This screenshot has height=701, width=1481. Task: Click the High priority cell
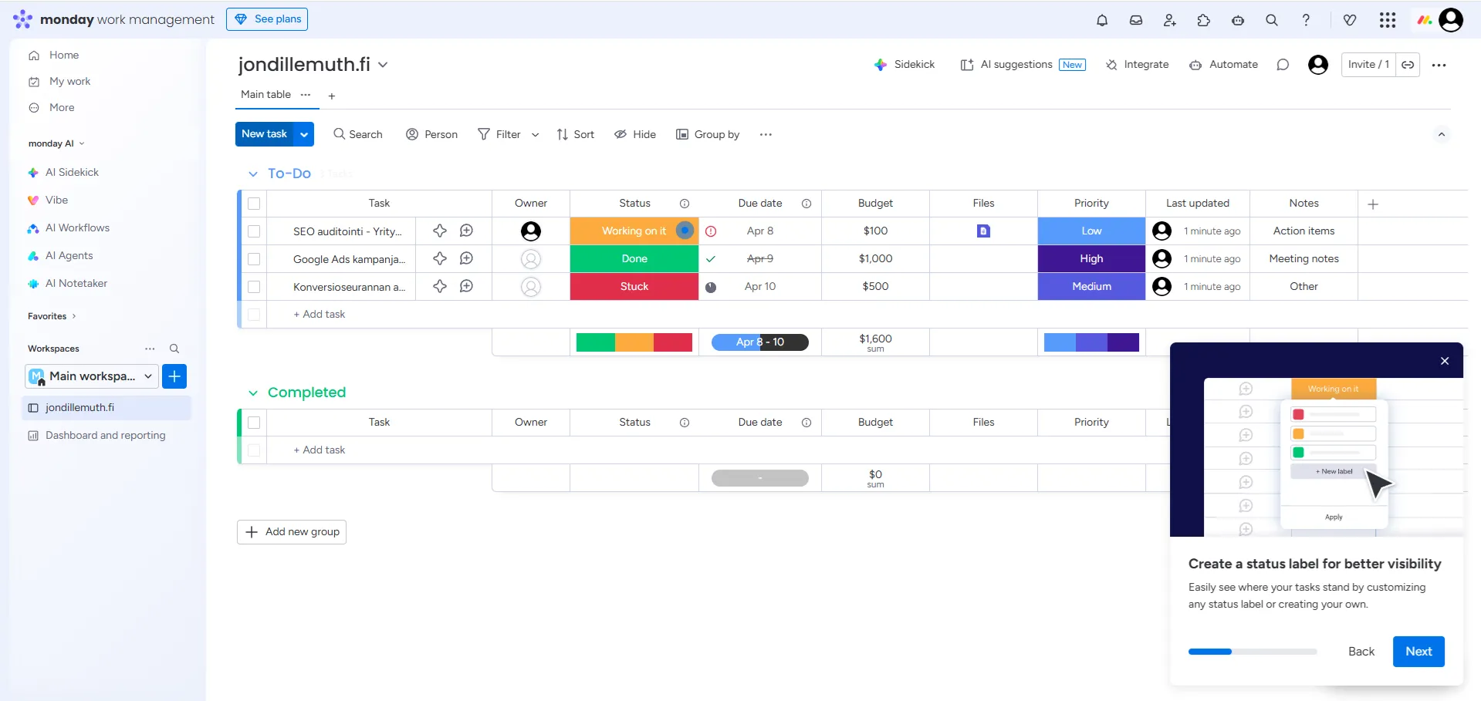[x=1090, y=259]
